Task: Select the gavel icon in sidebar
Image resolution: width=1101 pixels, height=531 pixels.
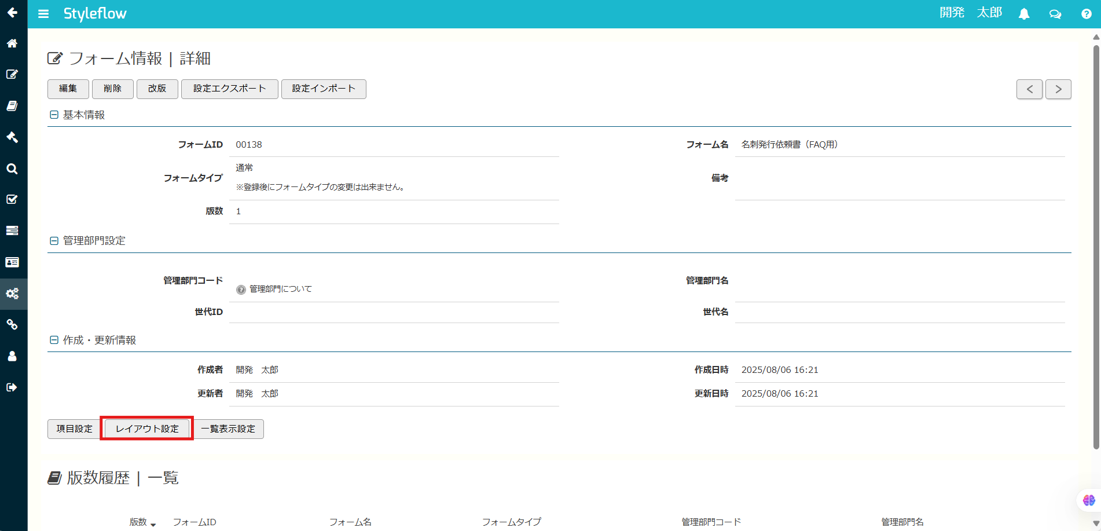Action: click(x=12, y=137)
